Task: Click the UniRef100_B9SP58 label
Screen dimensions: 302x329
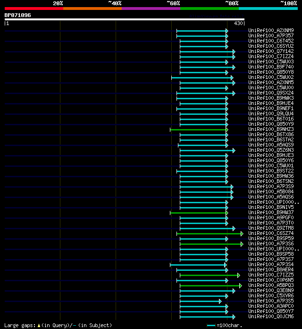Action: (x=271, y=254)
